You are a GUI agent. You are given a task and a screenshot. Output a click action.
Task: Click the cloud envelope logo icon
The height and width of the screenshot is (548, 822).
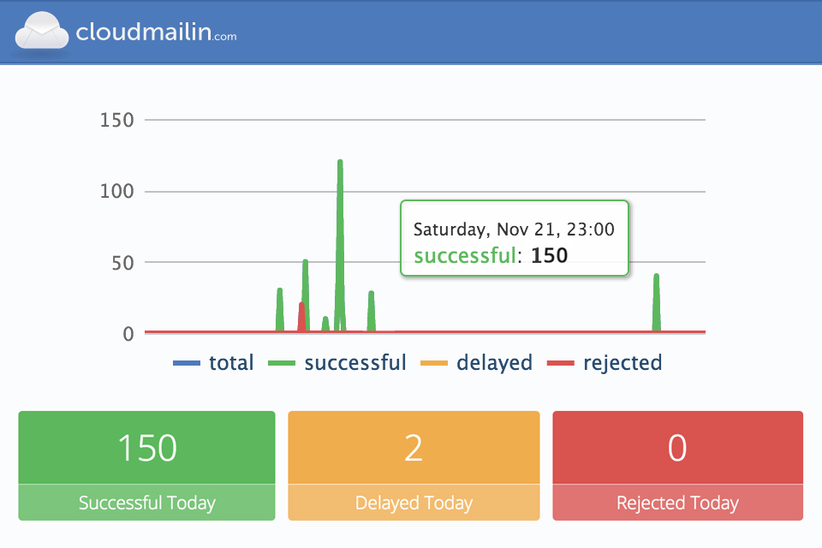[x=41, y=33]
